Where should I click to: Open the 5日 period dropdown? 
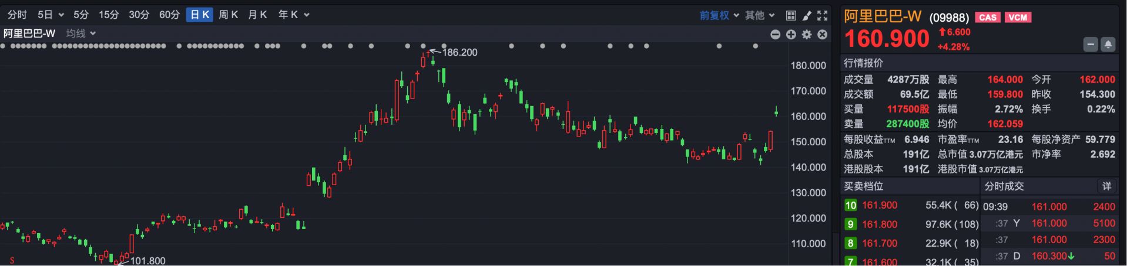51,15
